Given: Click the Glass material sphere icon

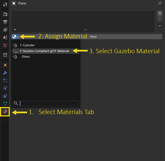Looking at the screenshot, I should (15, 57).
